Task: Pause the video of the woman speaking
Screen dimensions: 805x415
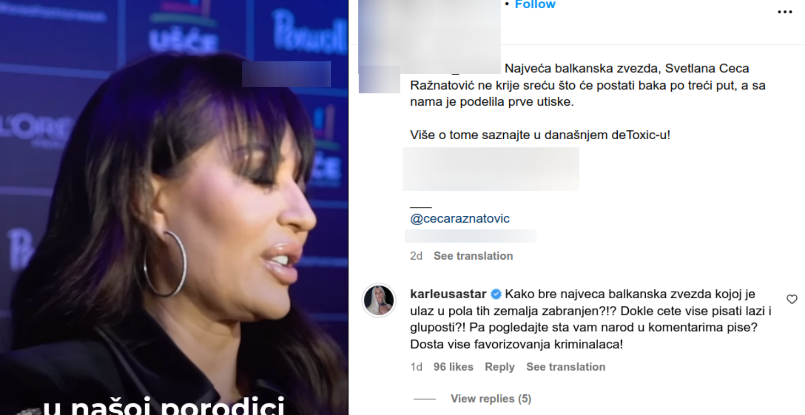Action: coord(174,207)
